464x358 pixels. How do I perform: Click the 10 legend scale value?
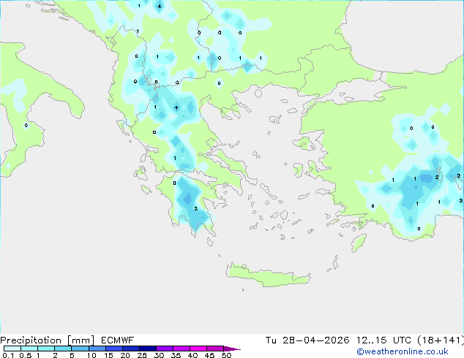click(91, 355)
